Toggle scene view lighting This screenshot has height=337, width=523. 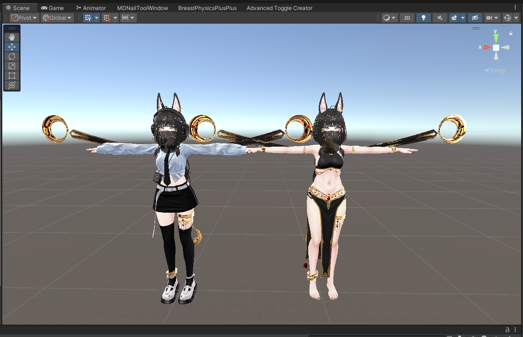pyautogui.click(x=423, y=18)
